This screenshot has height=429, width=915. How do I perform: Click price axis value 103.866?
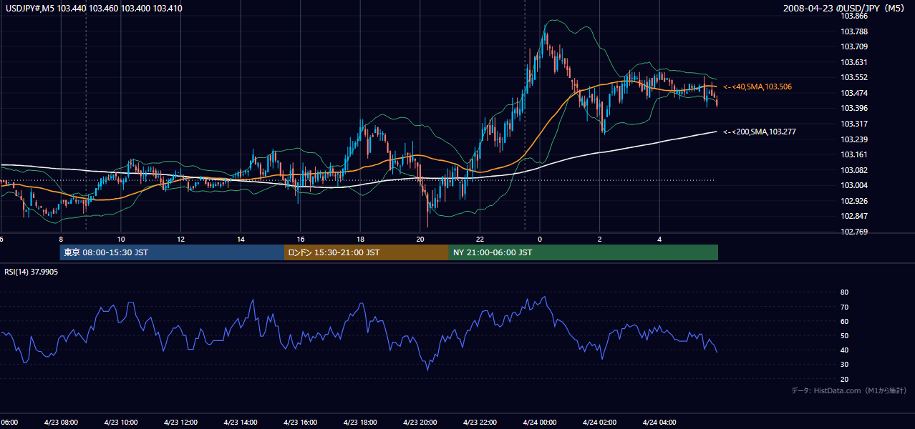[x=853, y=16]
